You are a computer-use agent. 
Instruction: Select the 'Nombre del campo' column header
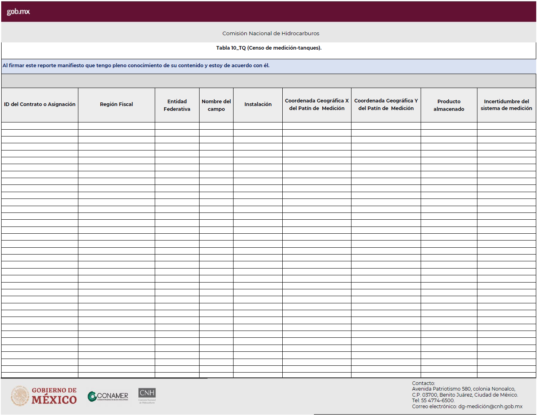click(x=216, y=105)
